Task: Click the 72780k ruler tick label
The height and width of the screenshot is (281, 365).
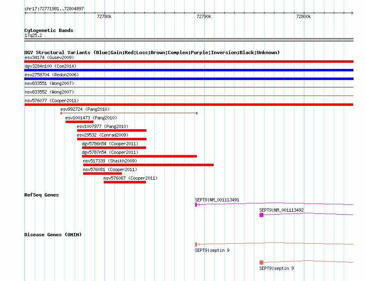Action: 104,16
